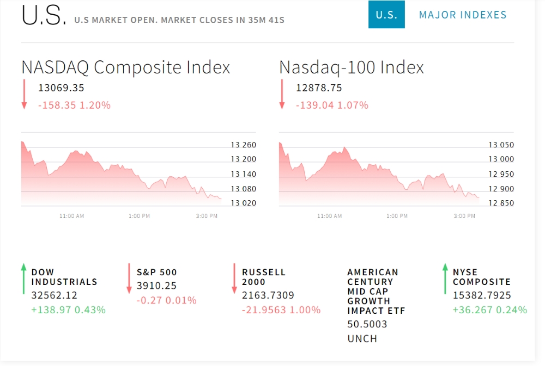Open the NYSE Composite index link
545x366 pixels.
[x=482, y=277]
